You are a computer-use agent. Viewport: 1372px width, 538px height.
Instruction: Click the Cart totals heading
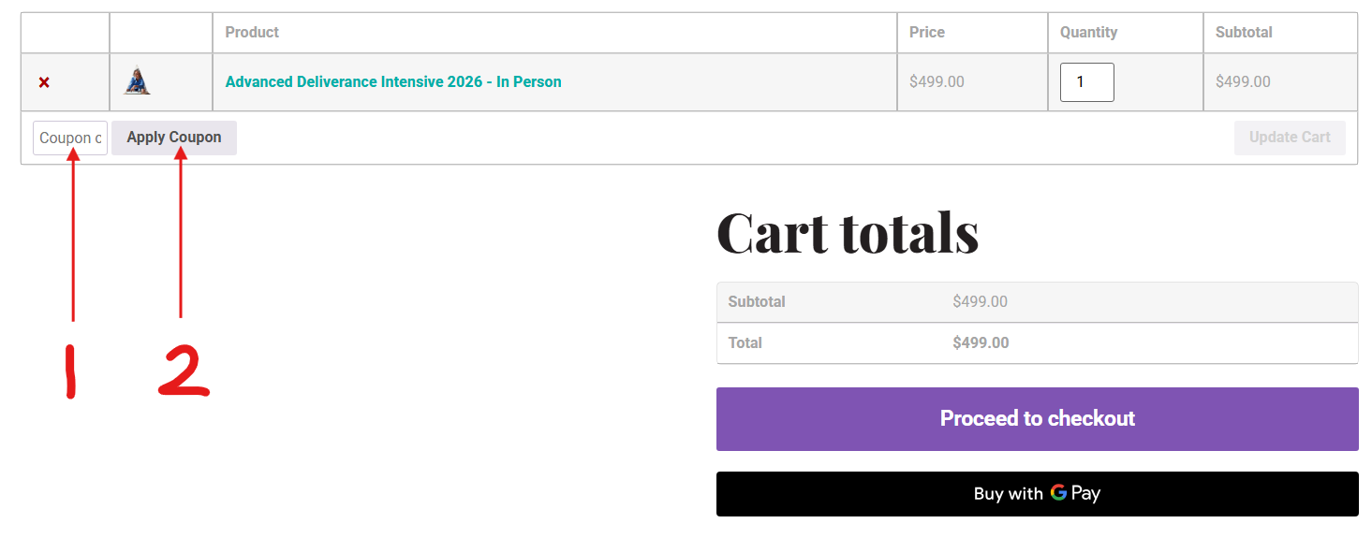[847, 232]
